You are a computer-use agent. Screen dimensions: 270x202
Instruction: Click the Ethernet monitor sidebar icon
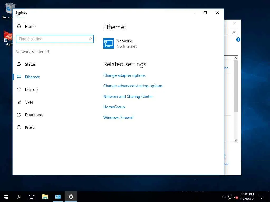pos(19,77)
